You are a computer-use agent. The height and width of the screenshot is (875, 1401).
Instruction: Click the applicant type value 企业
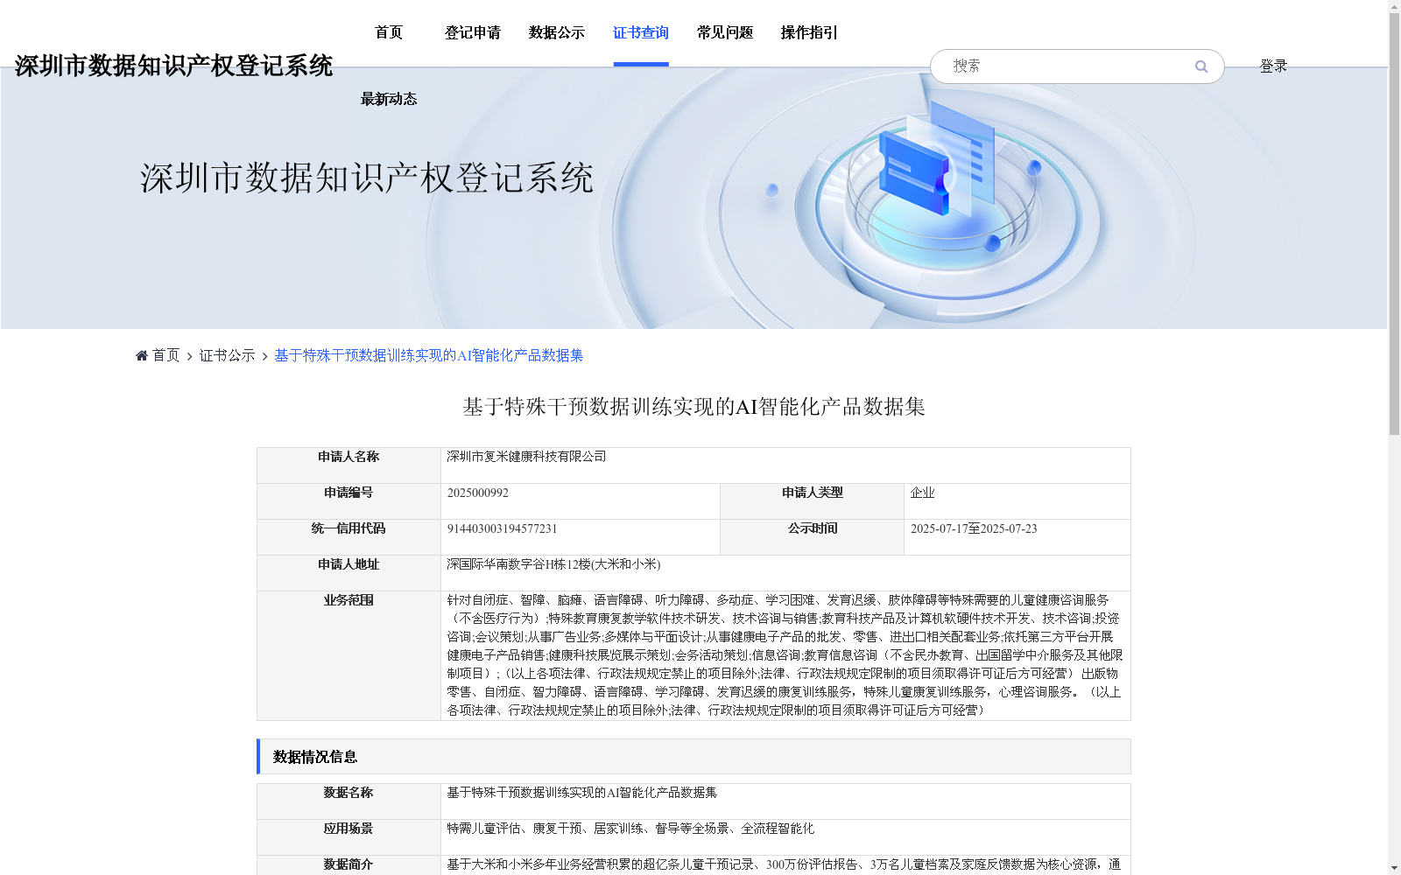coord(923,493)
